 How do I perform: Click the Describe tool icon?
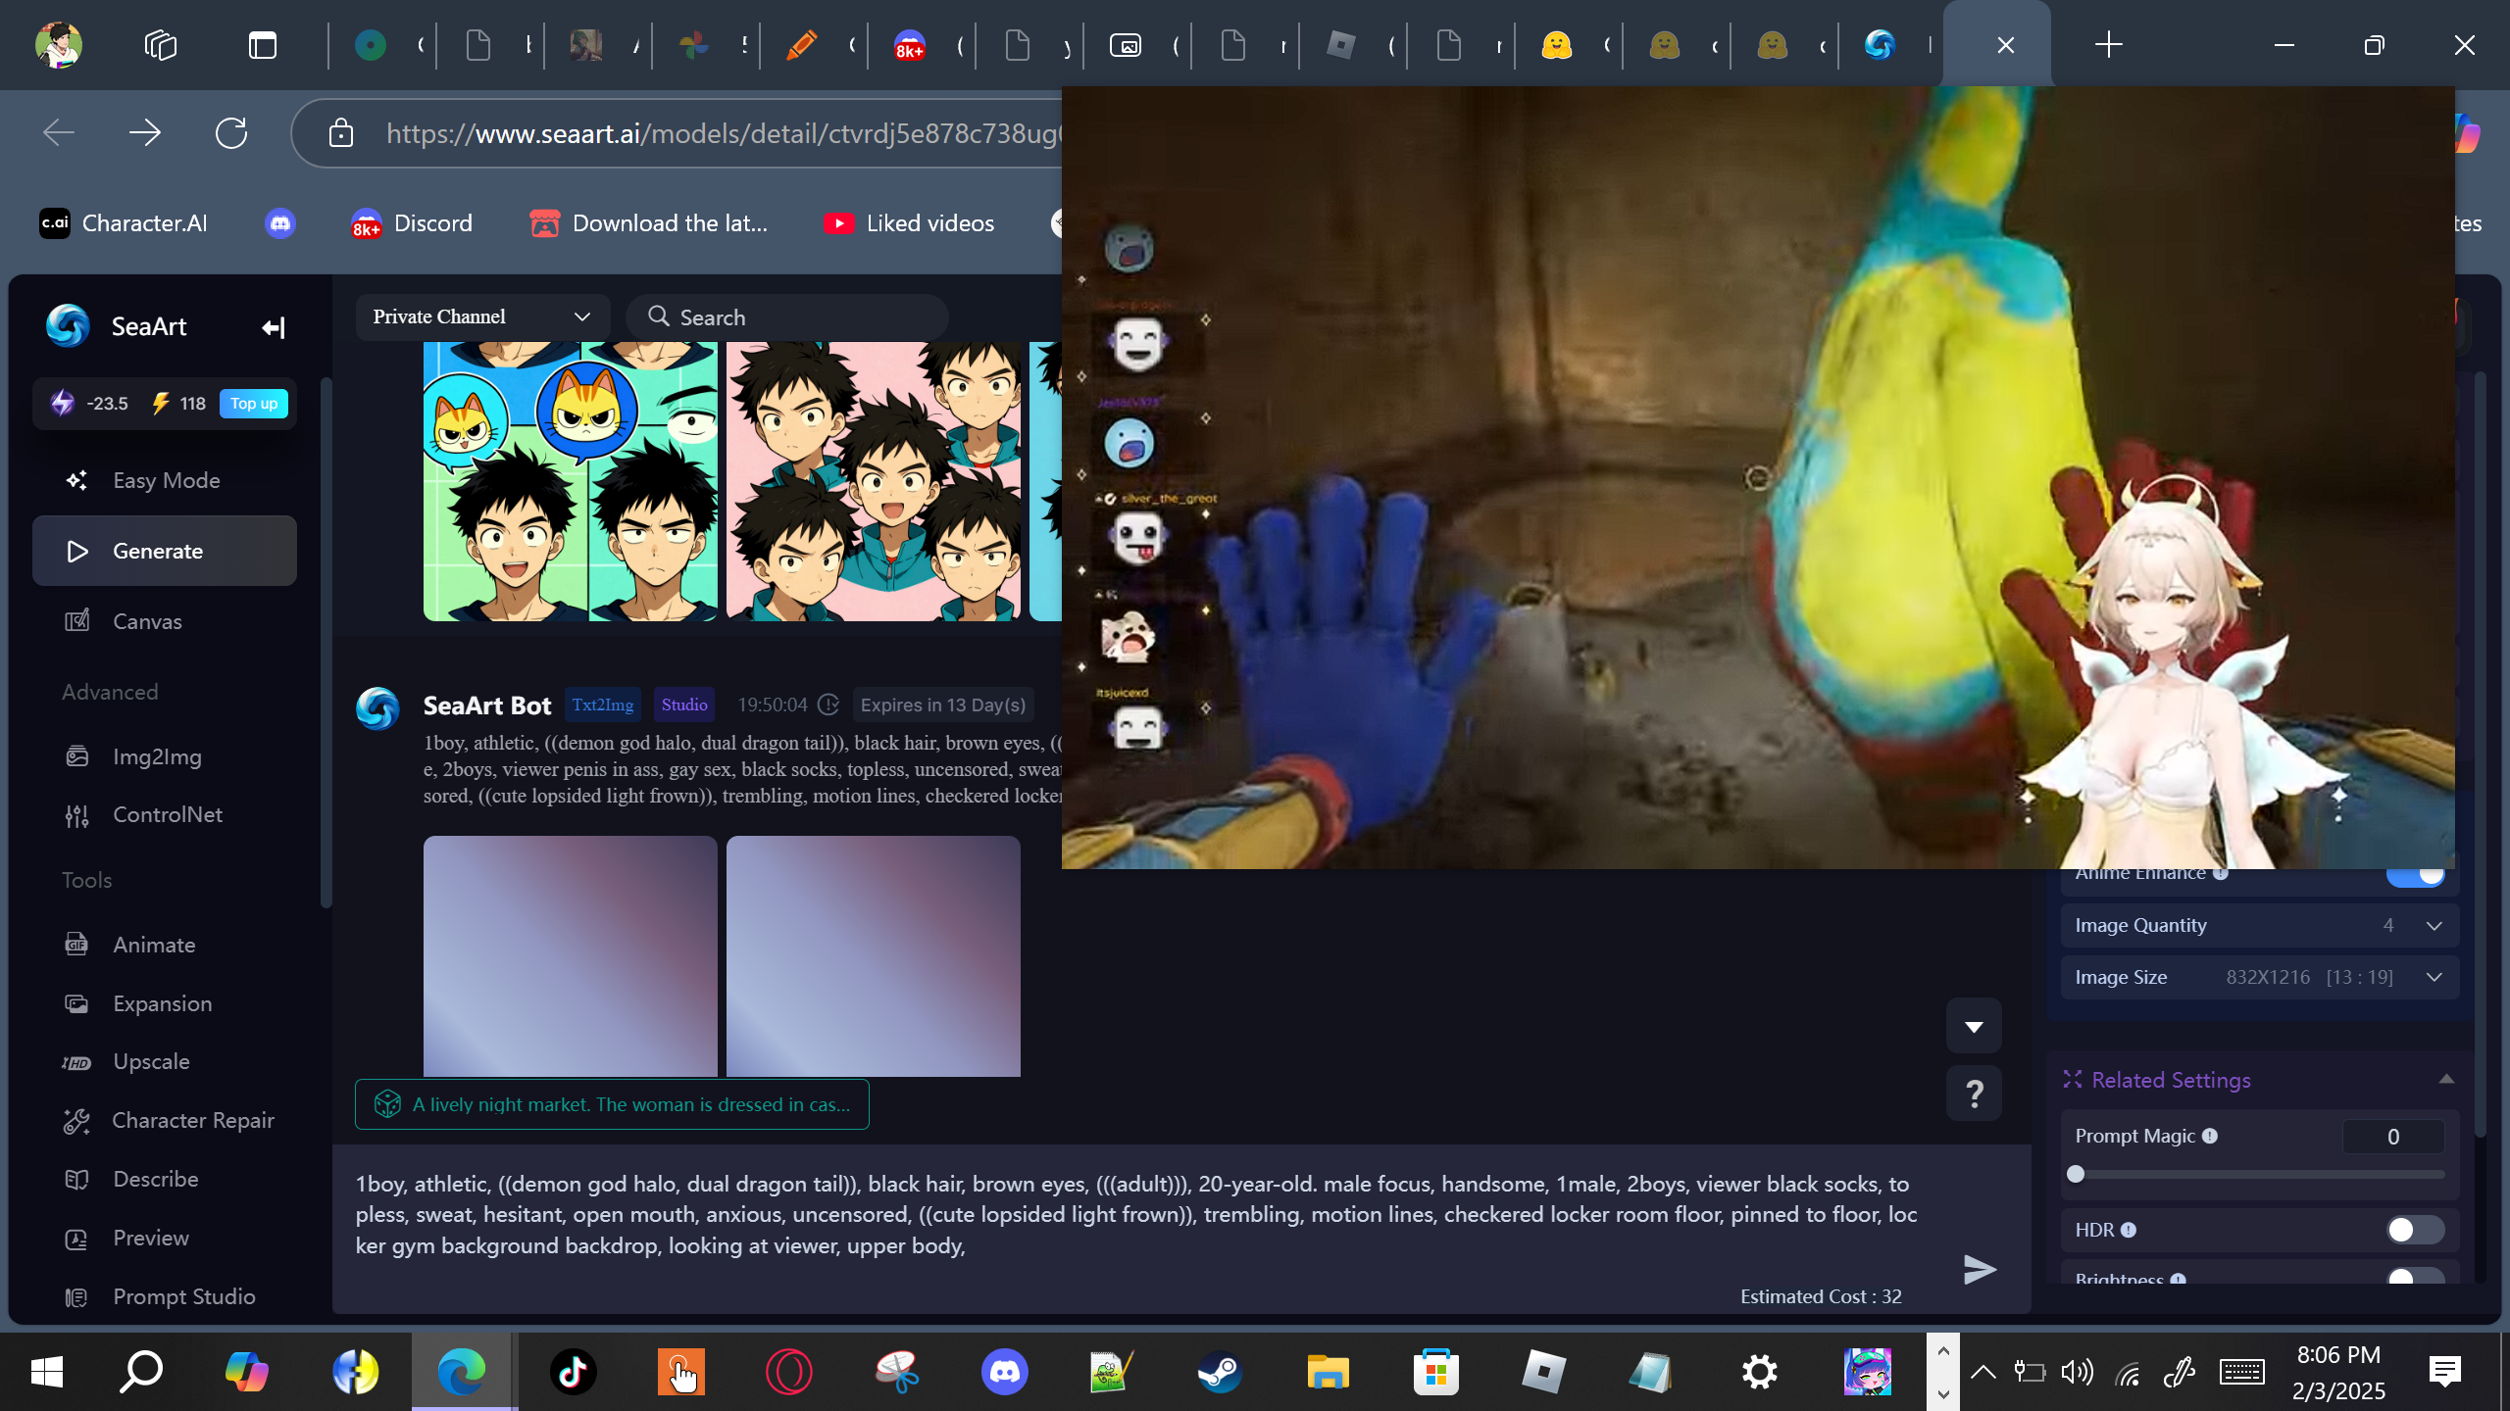point(76,1180)
